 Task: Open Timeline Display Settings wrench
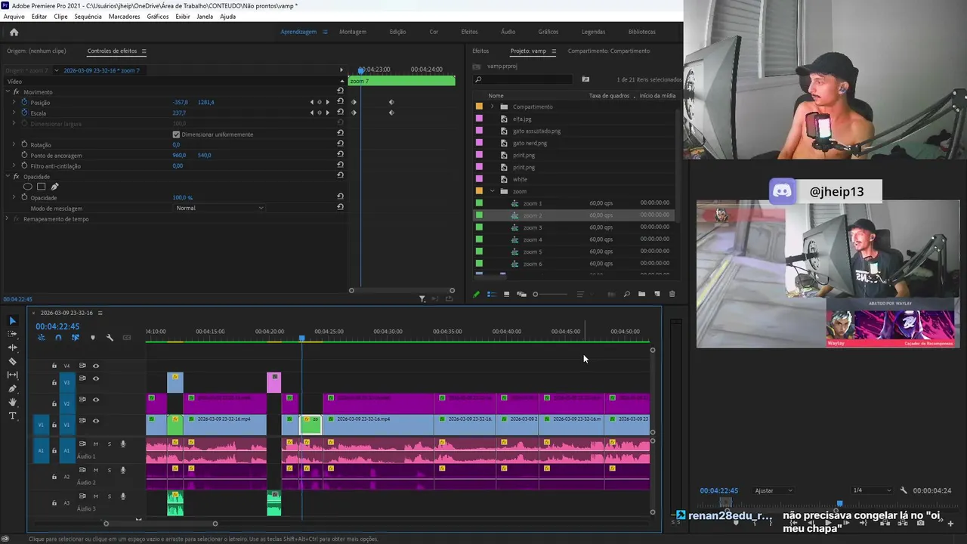[110, 338]
